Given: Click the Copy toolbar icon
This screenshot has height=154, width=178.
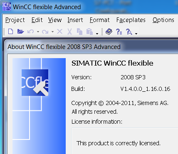Looking at the screenshot, I should point(79,32).
